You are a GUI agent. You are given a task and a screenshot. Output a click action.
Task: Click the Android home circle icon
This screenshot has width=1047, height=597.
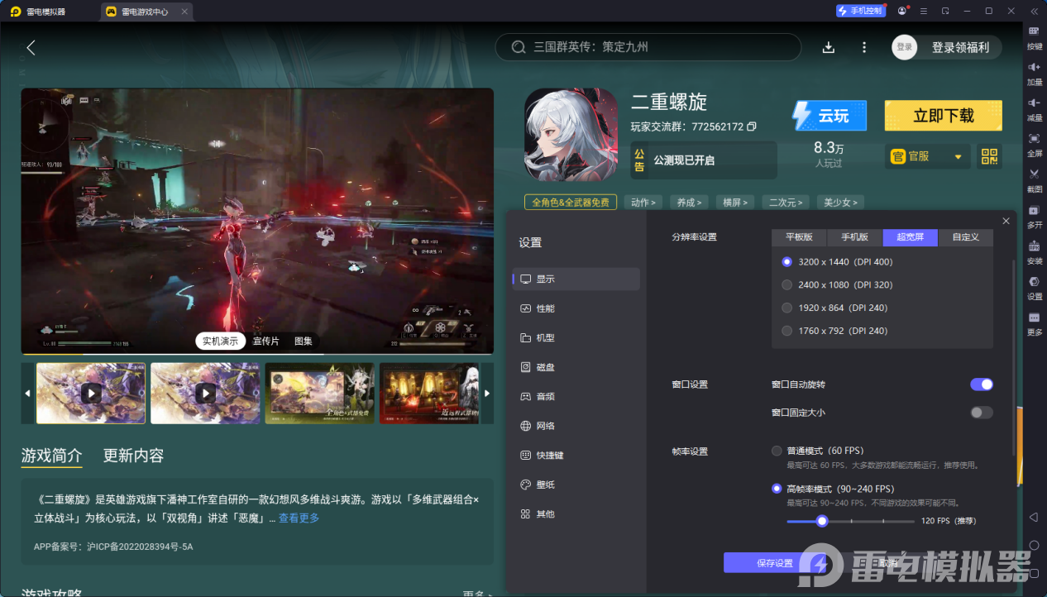coord(1034,545)
